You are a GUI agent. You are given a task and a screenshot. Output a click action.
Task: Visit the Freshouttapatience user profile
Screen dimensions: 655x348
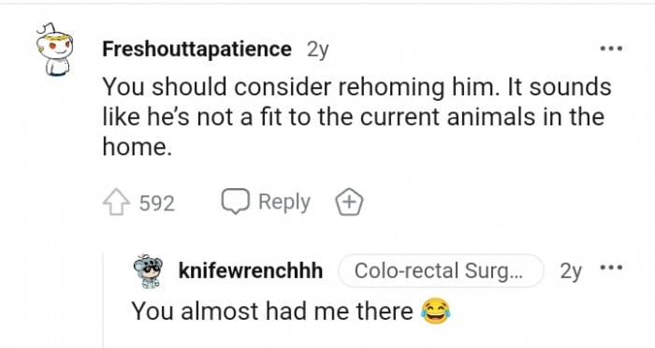[196, 50]
